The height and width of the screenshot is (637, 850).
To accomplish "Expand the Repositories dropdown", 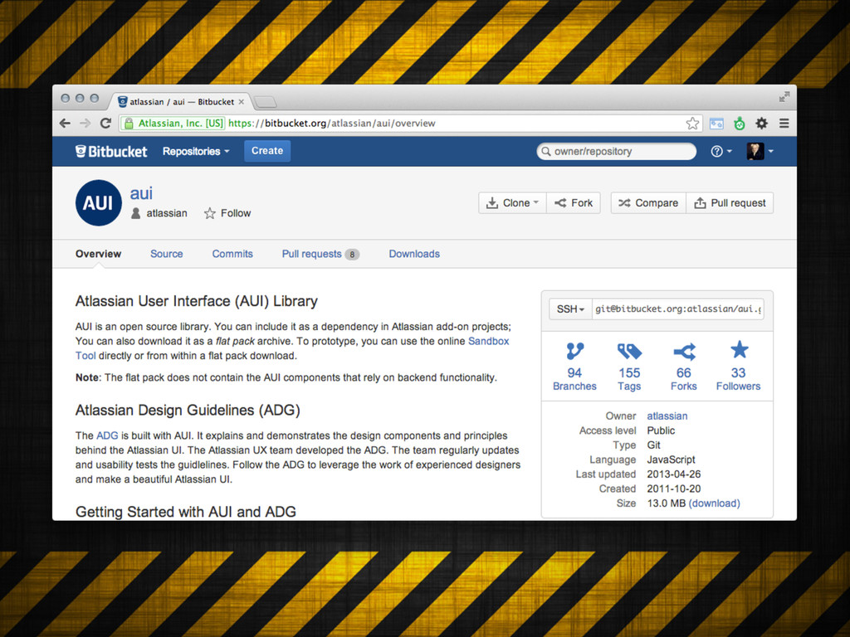I will (x=196, y=151).
